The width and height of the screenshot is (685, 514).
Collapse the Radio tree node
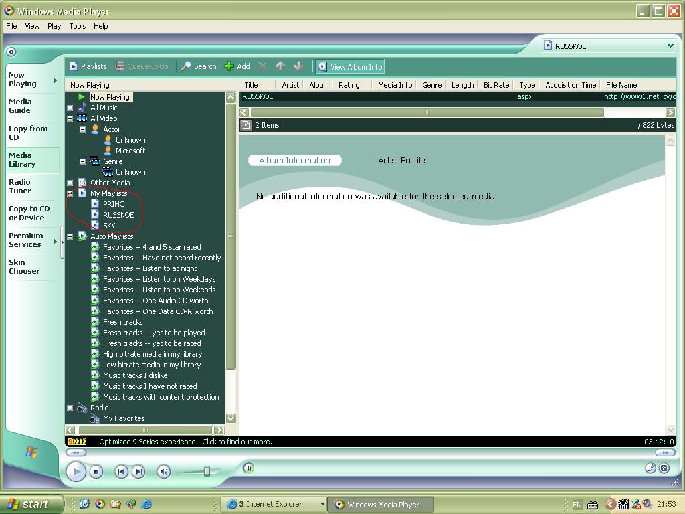pyautogui.click(x=70, y=408)
